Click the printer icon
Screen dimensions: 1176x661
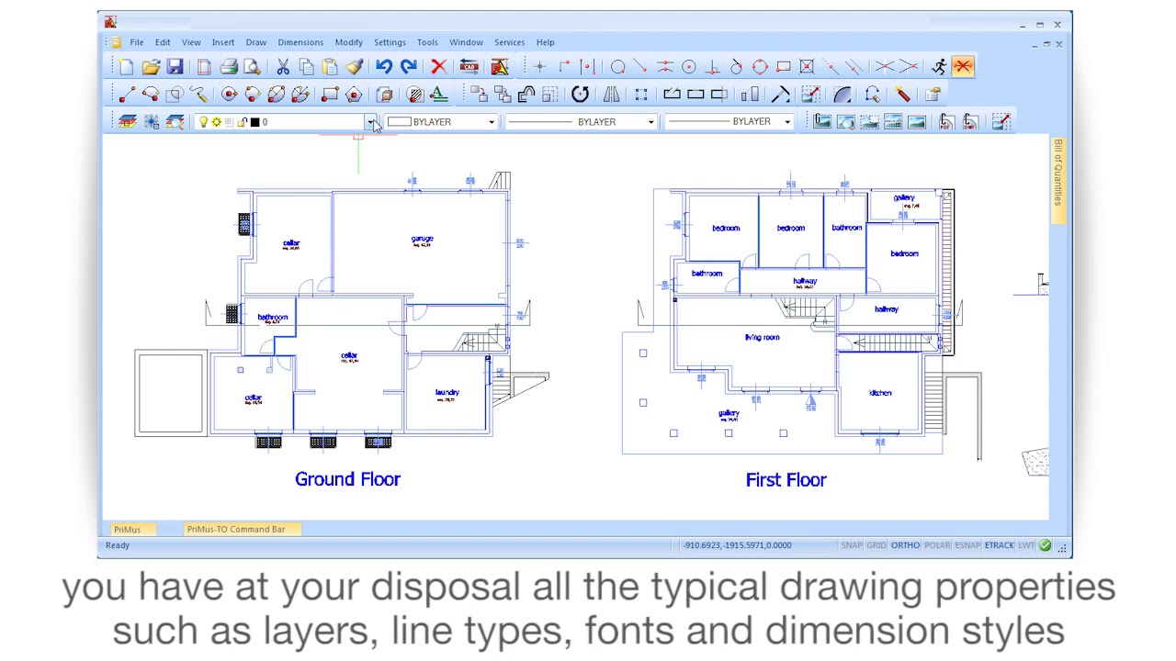tap(229, 67)
